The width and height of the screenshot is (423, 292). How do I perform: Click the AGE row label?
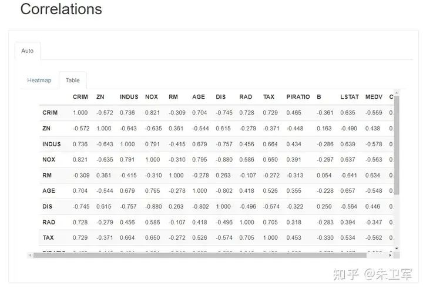pos(49,191)
